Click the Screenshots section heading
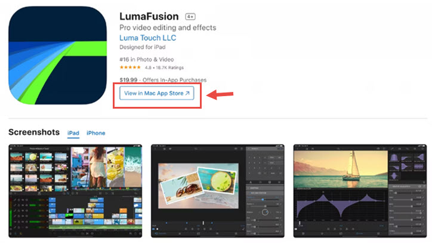The height and width of the screenshot is (243, 432). [34, 132]
